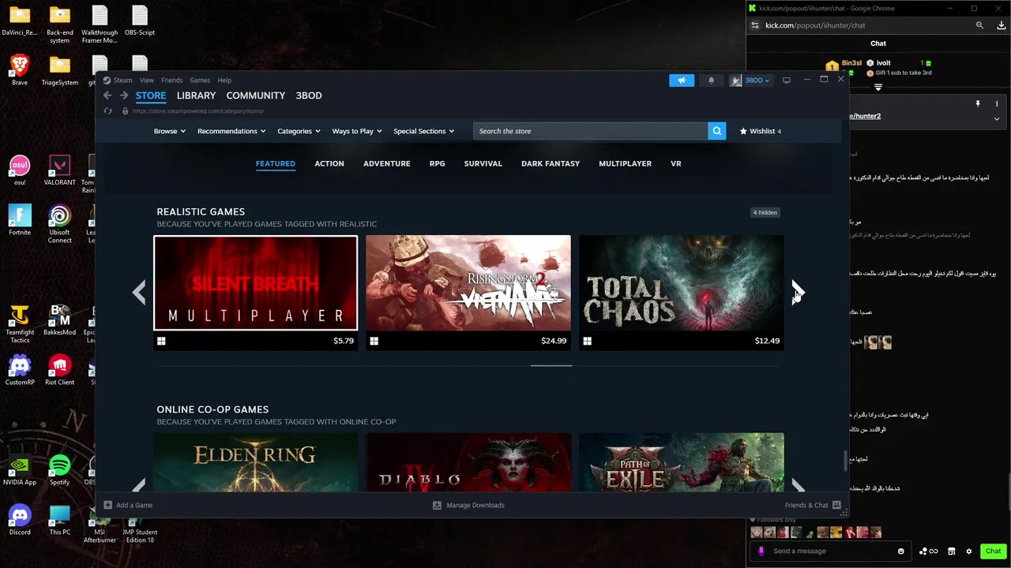The height and width of the screenshot is (568, 1011).
Task: Open the Help menu
Action: coord(224,80)
